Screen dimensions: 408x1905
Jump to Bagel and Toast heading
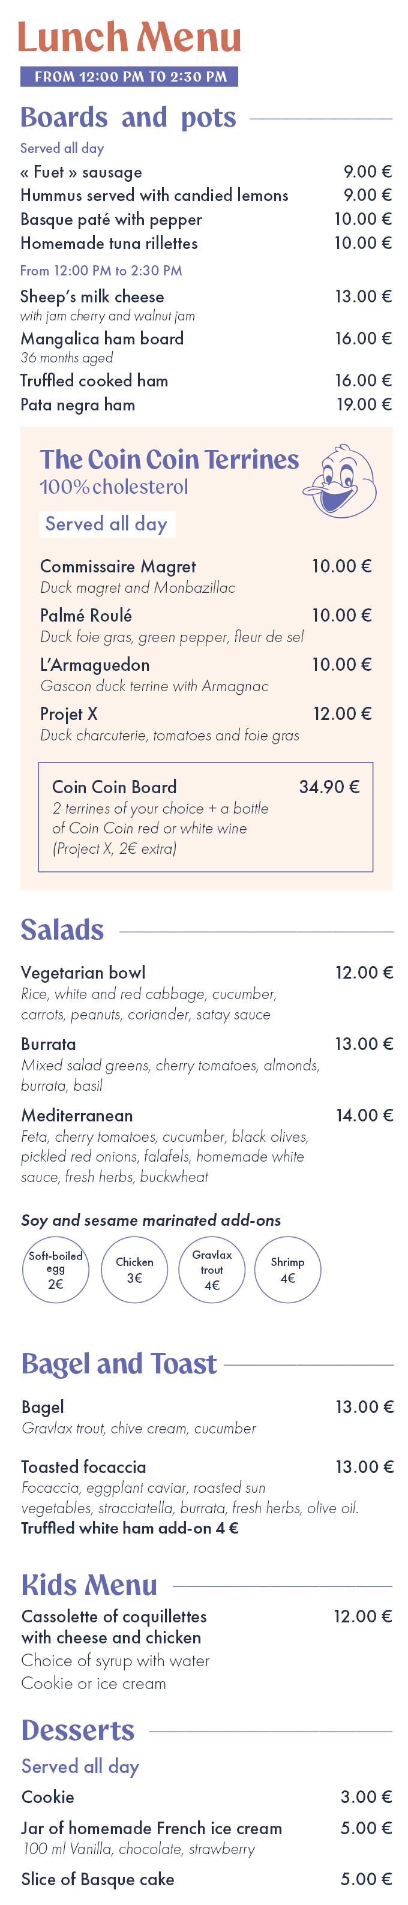coord(119,1364)
